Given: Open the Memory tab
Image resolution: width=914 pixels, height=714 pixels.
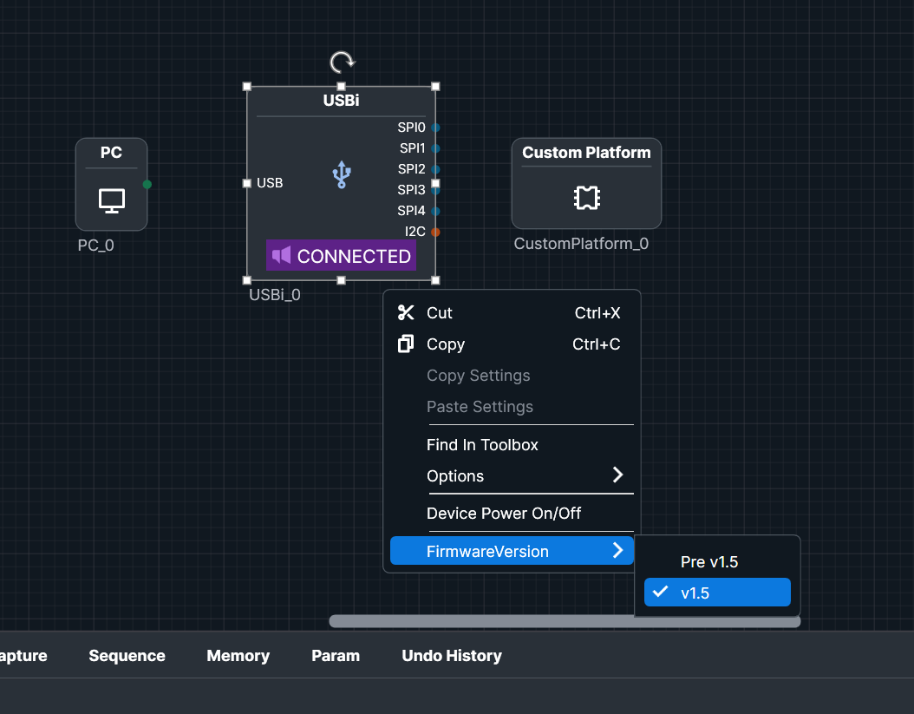Looking at the screenshot, I should [x=238, y=656].
